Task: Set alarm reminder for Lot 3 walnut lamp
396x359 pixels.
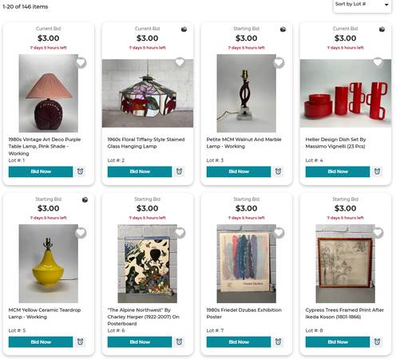Action: coord(278,172)
